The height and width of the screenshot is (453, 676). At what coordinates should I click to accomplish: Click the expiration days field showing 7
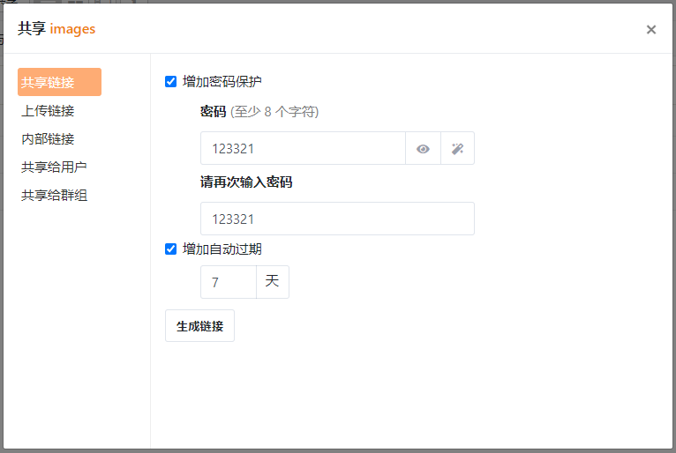point(228,282)
